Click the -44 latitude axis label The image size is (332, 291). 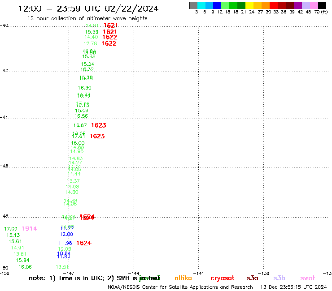click(4, 117)
